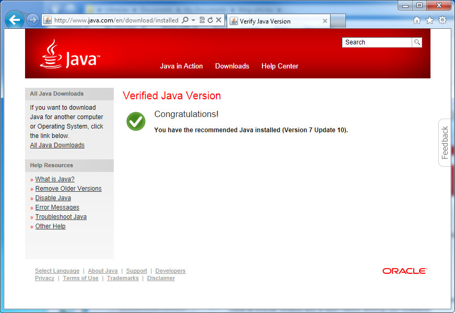Image resolution: width=455 pixels, height=313 pixels.
Task: Click the Remove Older Versions link
Action: [x=68, y=188]
